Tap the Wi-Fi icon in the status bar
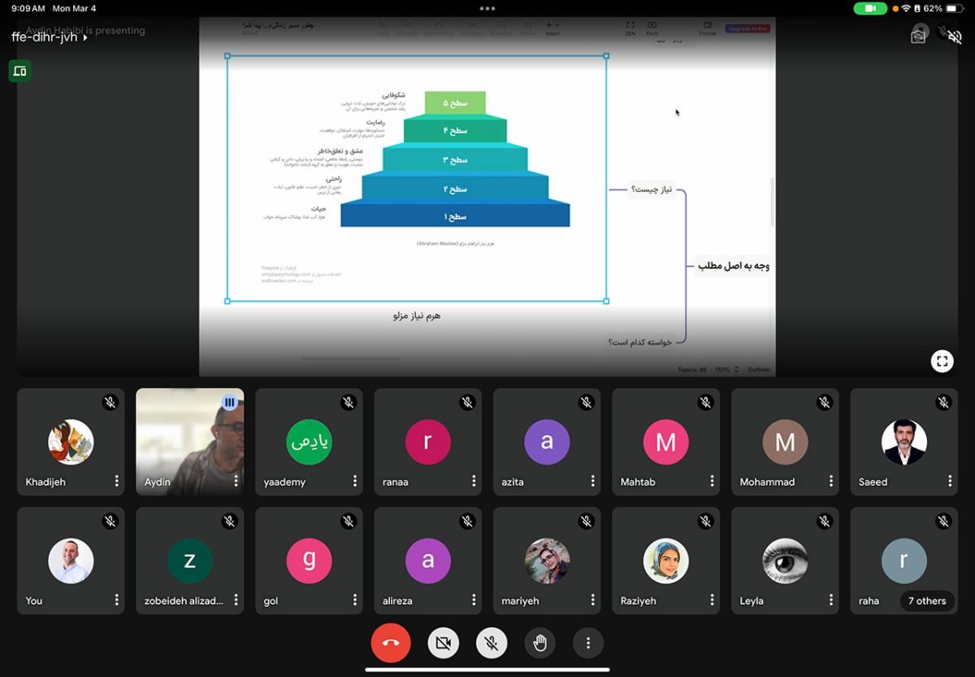The height and width of the screenshot is (677, 975). [906, 8]
